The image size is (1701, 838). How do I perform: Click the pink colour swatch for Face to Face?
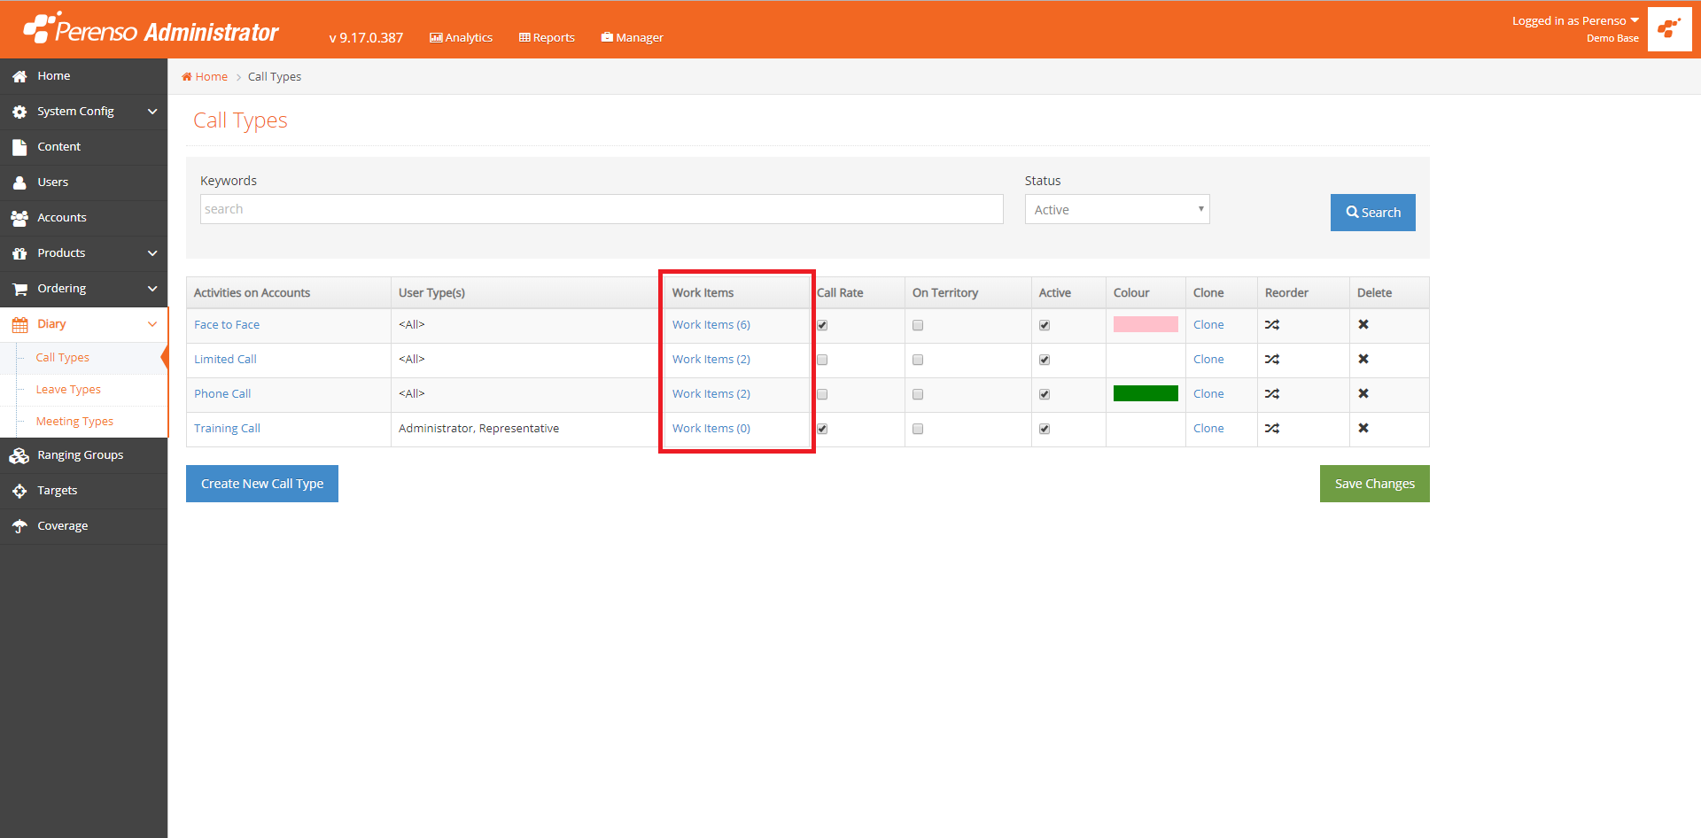(x=1146, y=324)
